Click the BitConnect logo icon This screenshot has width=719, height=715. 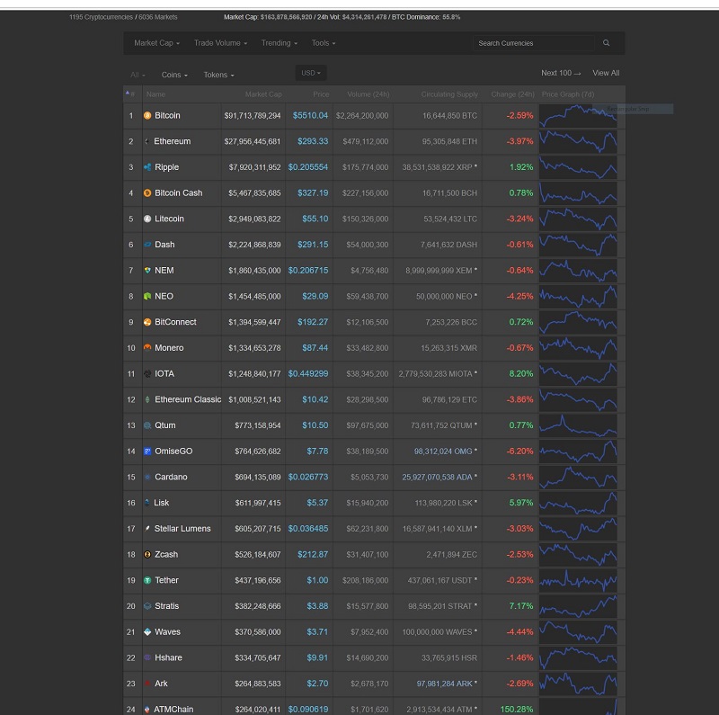147,322
